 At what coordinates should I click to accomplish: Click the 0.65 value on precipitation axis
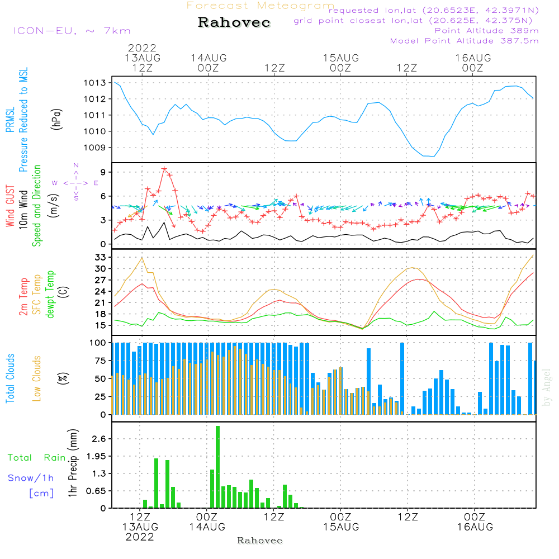coord(96,491)
